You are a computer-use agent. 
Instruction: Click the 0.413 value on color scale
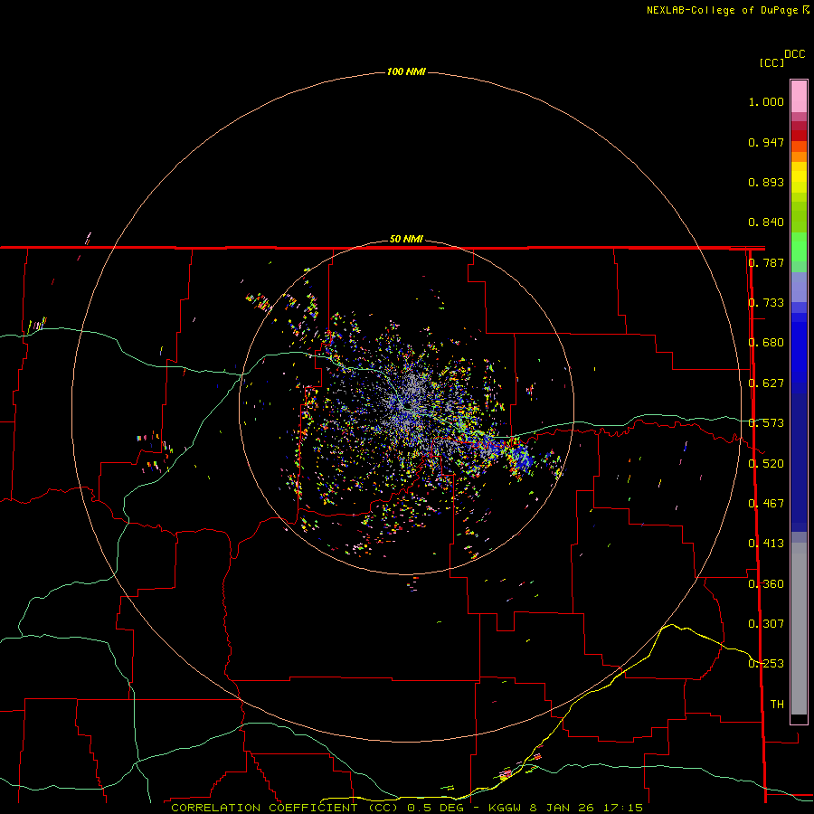766,544
